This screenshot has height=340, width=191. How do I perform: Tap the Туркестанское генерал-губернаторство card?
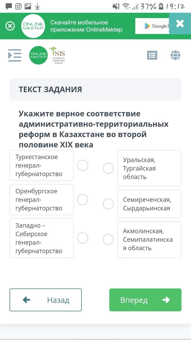(42, 165)
